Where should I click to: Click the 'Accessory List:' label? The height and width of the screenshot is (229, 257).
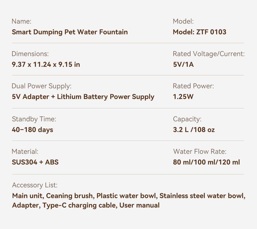click(x=35, y=185)
